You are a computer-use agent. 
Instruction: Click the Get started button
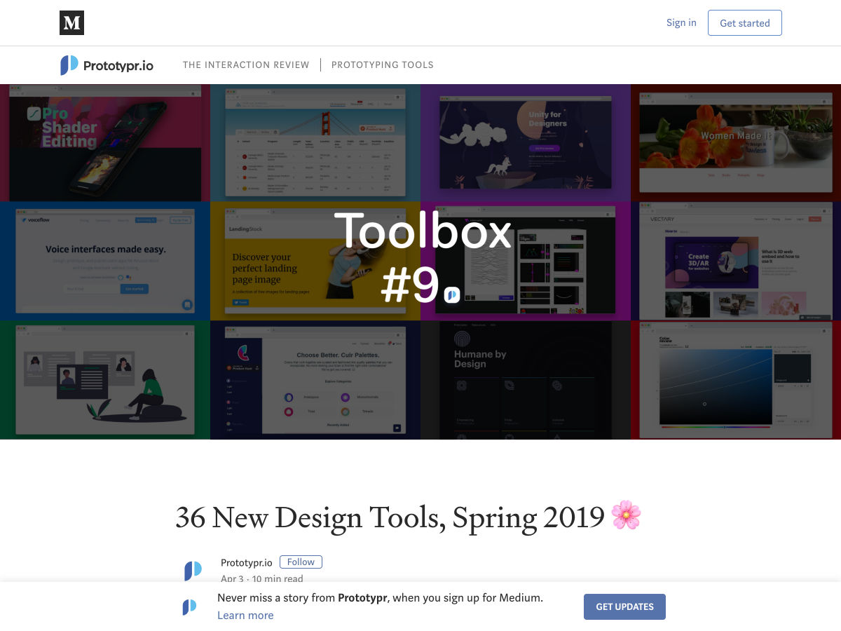coord(744,23)
